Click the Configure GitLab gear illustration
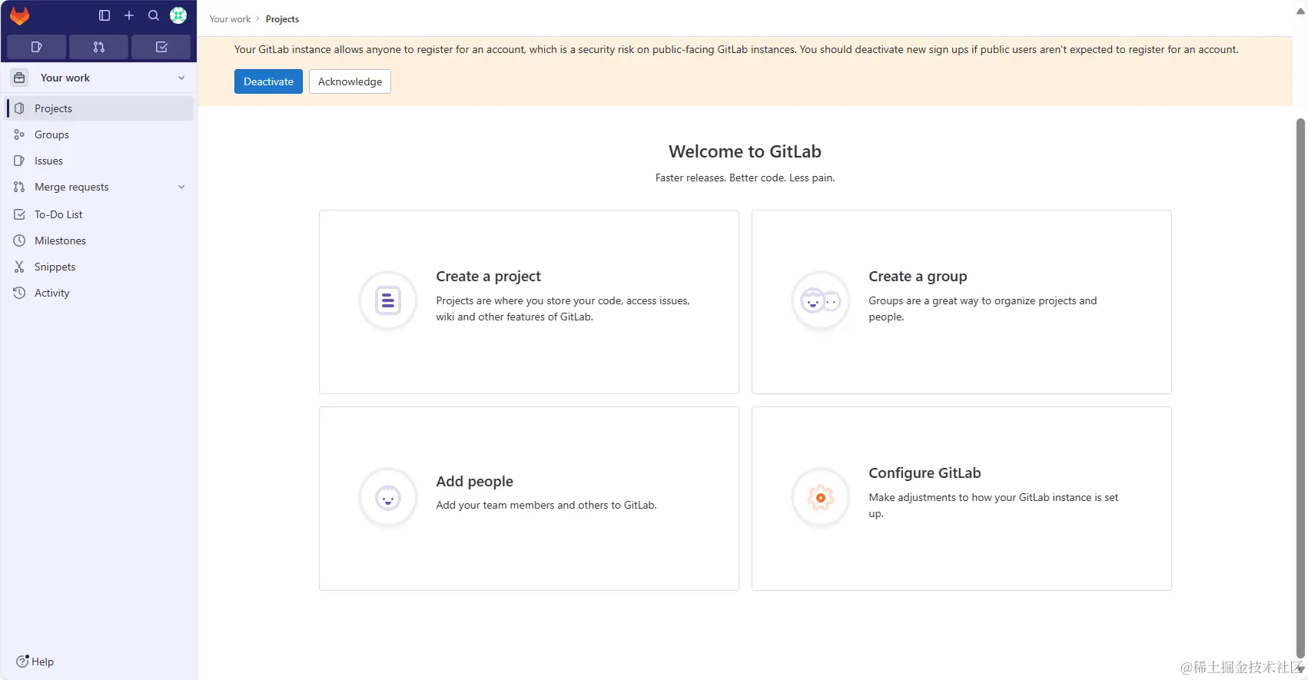Image resolution: width=1308 pixels, height=680 pixels. coord(821,498)
